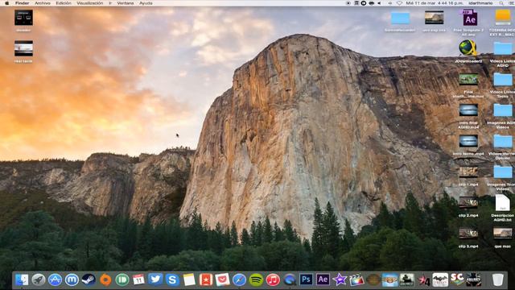Open the Edición menu
This screenshot has width=515, height=290.
coord(64,3)
